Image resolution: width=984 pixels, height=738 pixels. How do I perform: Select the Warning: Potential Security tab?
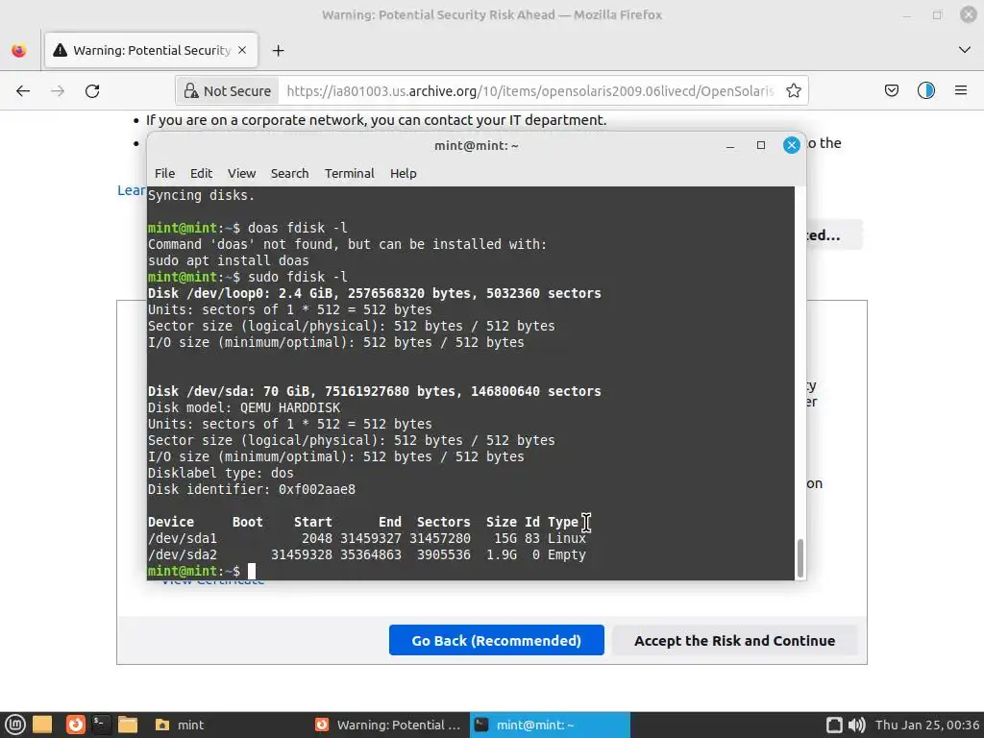click(x=151, y=50)
